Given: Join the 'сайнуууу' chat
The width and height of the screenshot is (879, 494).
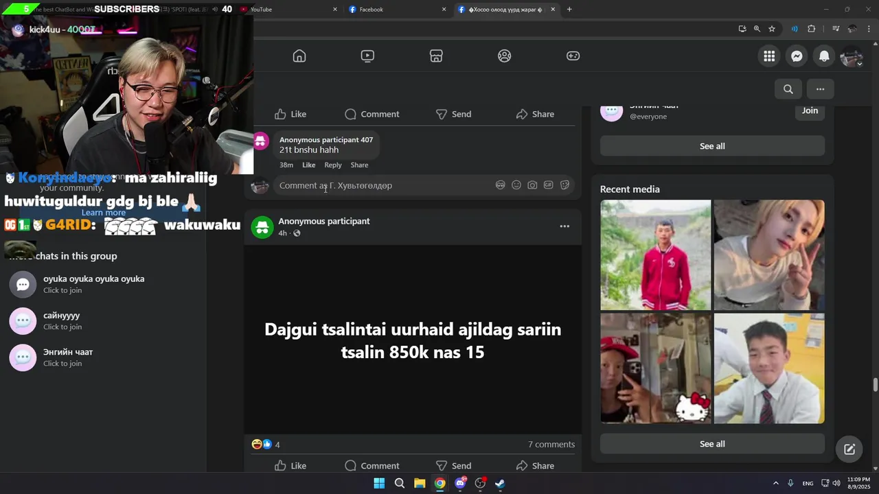Looking at the screenshot, I should coord(103,320).
